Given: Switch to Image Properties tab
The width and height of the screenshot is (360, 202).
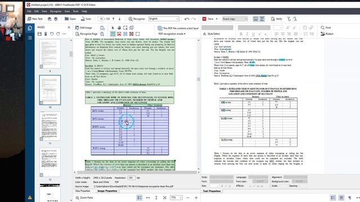Looking at the screenshot, I should [107, 191].
